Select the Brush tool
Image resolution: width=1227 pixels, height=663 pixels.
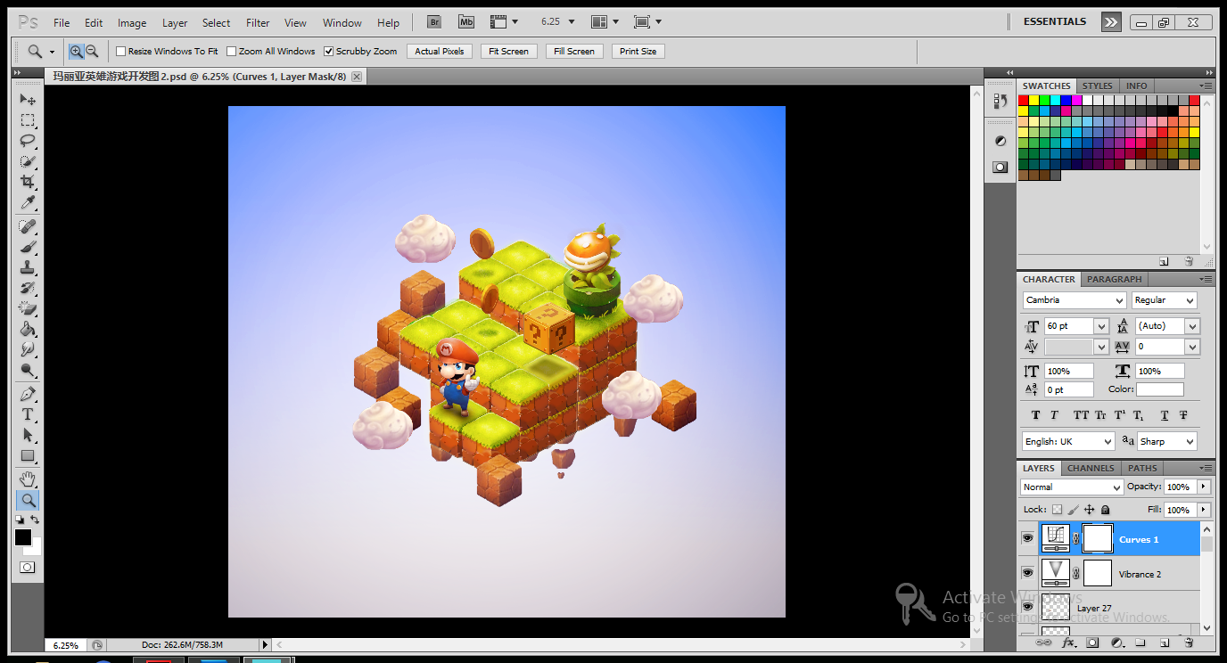(28, 247)
